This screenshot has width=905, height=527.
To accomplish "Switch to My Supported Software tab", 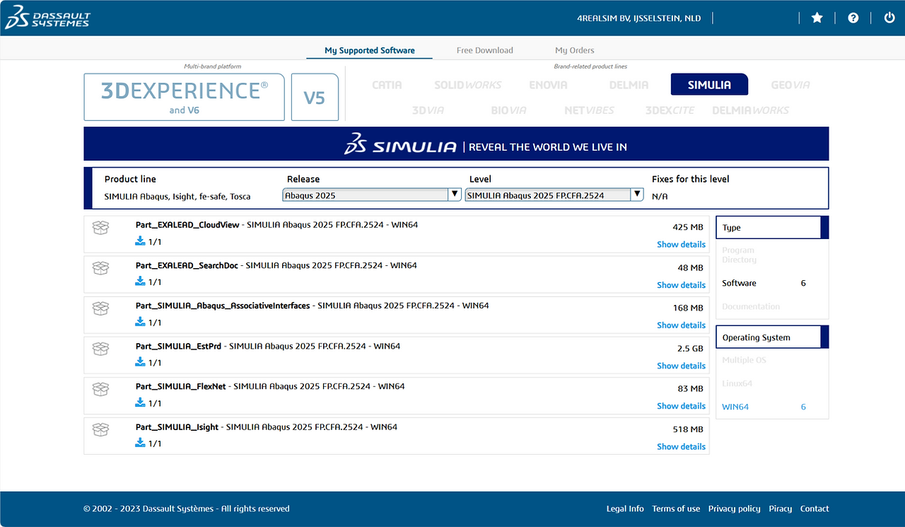I will click(x=370, y=50).
